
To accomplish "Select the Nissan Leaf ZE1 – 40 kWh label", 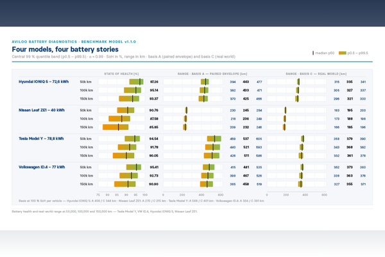I will click(x=42, y=110).
